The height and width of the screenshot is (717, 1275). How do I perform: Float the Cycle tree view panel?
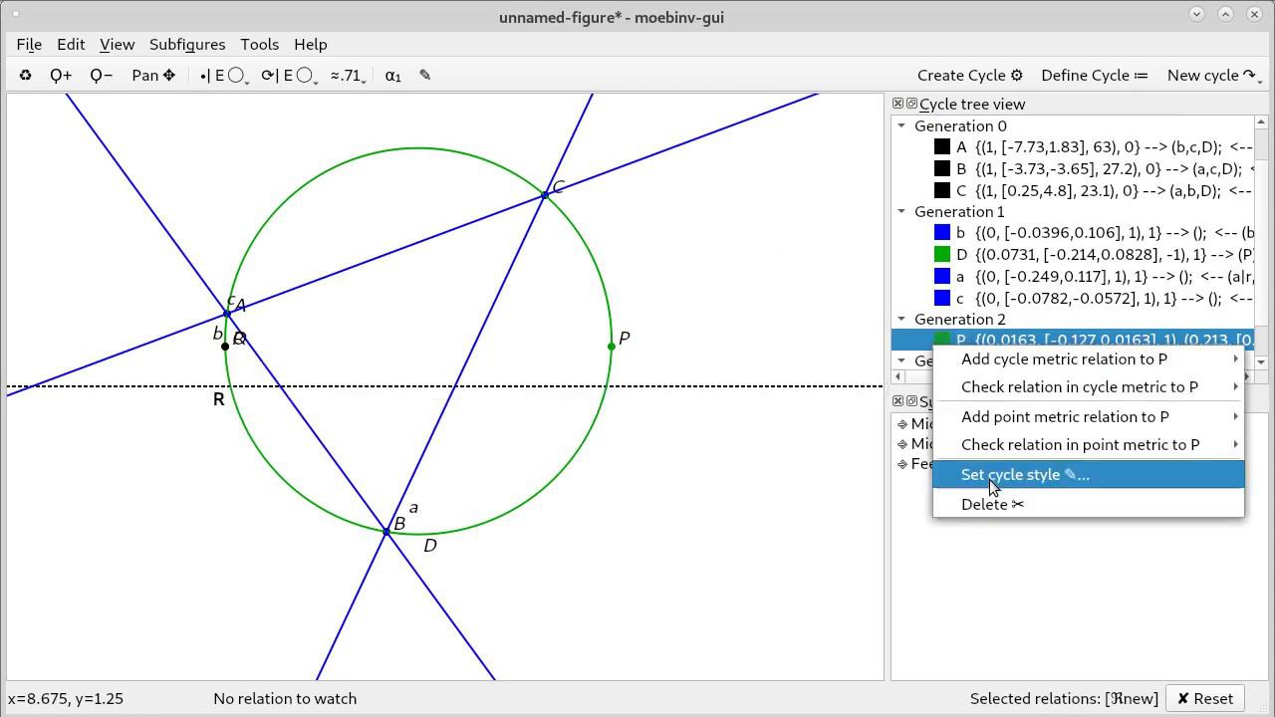pyautogui.click(x=911, y=104)
